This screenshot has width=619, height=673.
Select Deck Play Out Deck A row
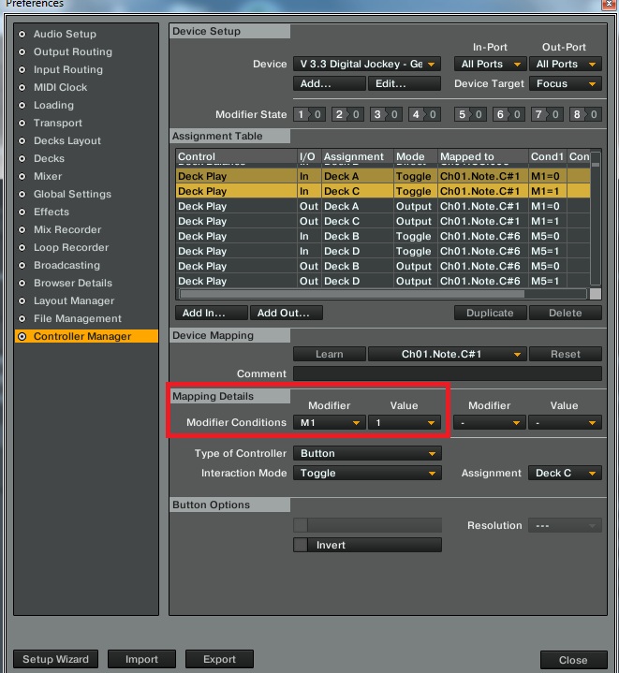383,207
